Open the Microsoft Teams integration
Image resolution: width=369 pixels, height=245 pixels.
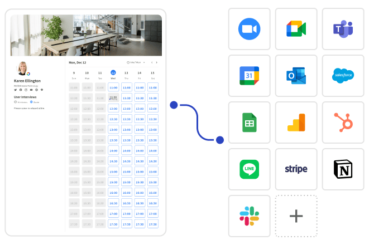click(x=342, y=29)
